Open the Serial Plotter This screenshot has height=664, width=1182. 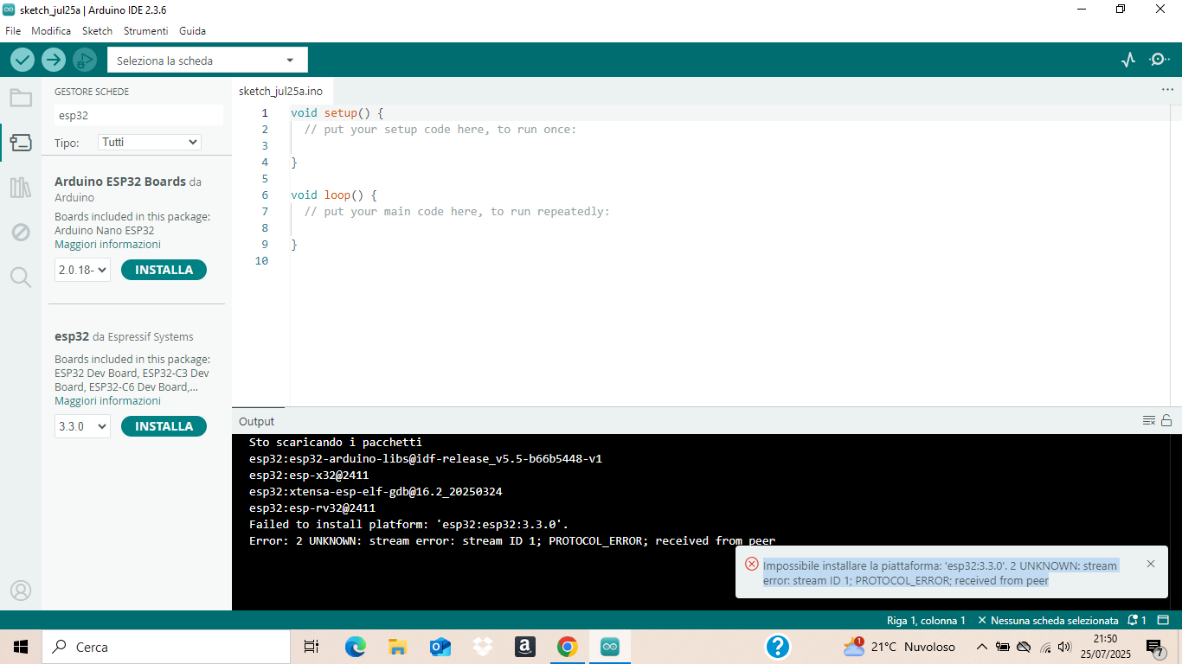tap(1127, 60)
